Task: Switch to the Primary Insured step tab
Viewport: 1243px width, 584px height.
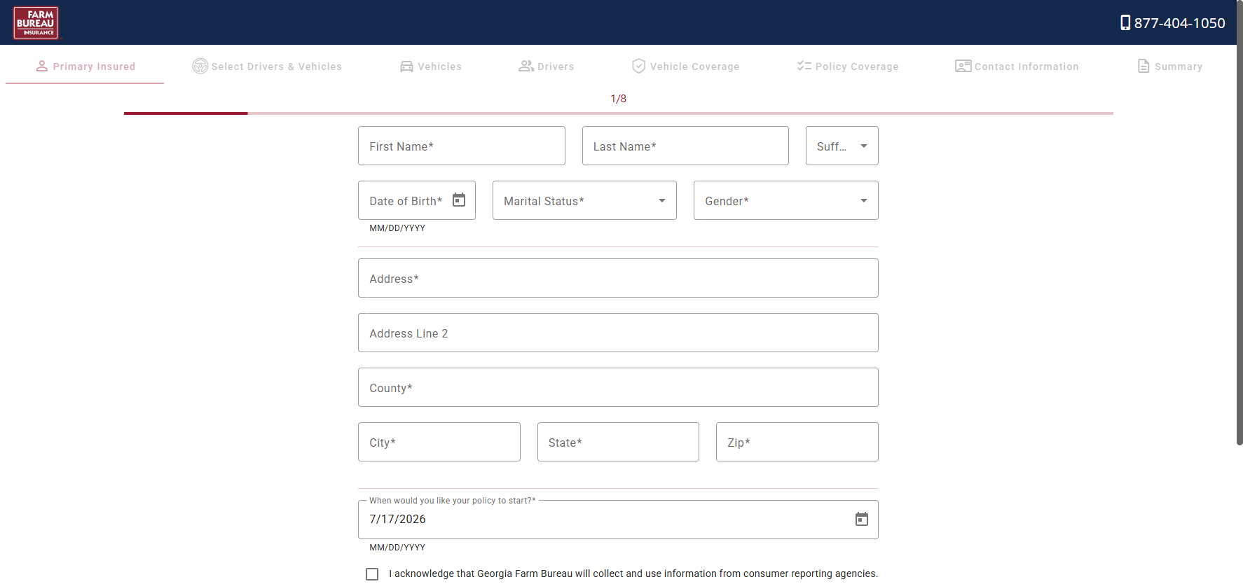Action: click(85, 66)
